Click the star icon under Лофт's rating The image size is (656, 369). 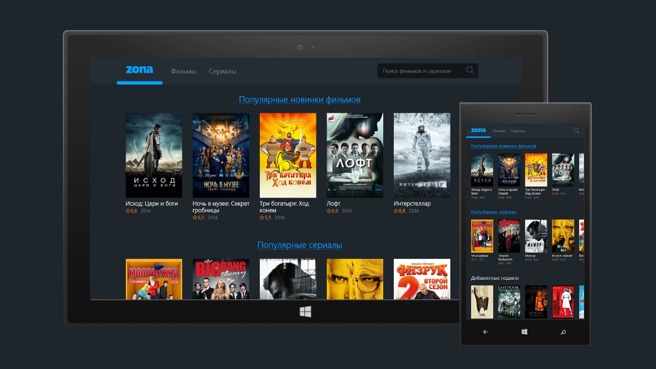[x=329, y=210]
